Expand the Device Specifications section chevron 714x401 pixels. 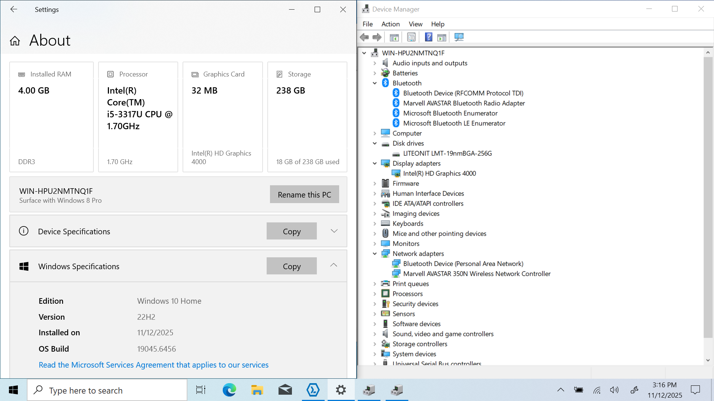[x=334, y=231]
